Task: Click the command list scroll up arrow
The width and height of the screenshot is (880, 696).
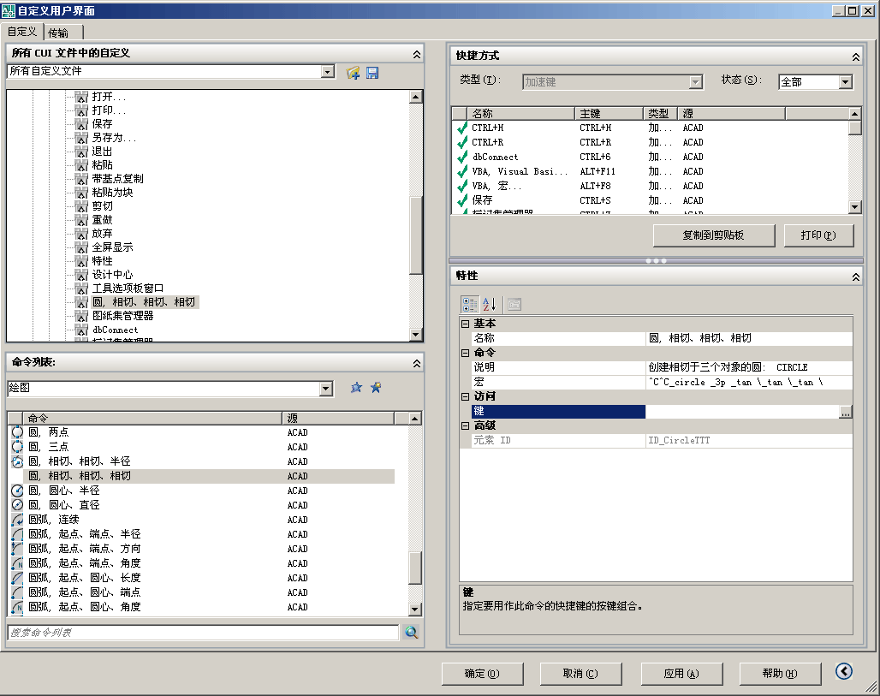Action: point(414,419)
